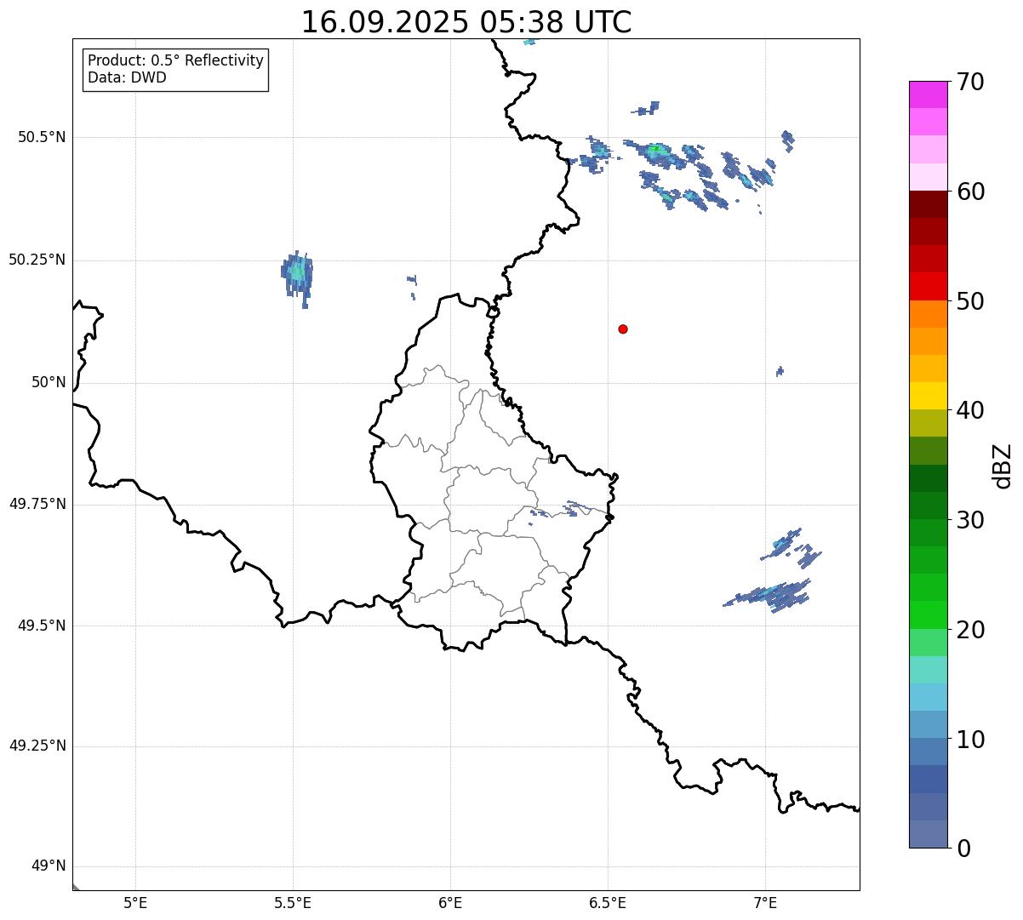1023x920 pixels.
Task: Click the 49°N latitude label
Action: coord(49,866)
